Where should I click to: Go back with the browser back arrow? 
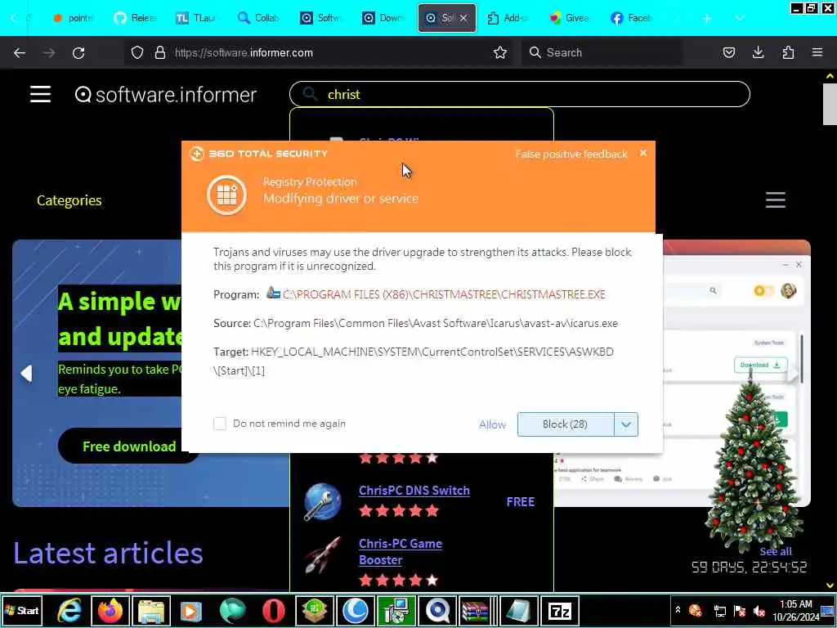(20, 53)
